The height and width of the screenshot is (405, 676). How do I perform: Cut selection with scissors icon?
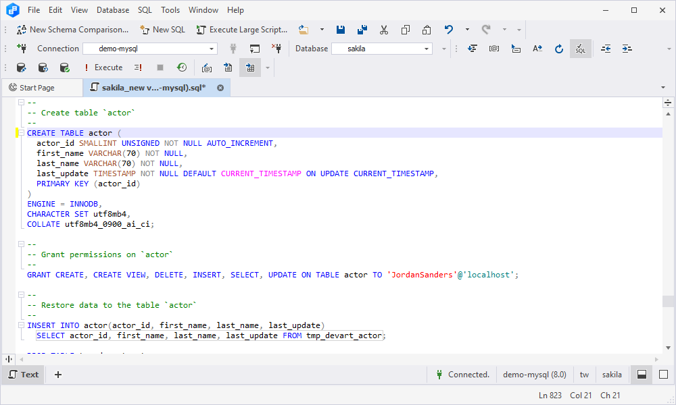point(384,29)
